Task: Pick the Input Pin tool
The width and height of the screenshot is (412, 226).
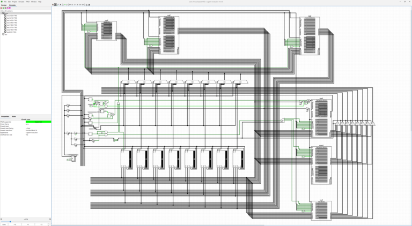Action: click(64, 5)
